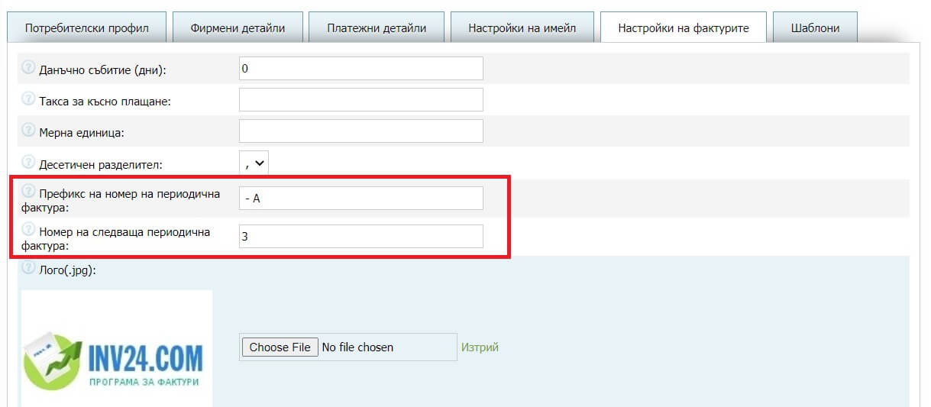Image resolution: width=931 pixels, height=407 pixels.
Task: Click help icon for Префикс на номер
Action: tap(29, 191)
